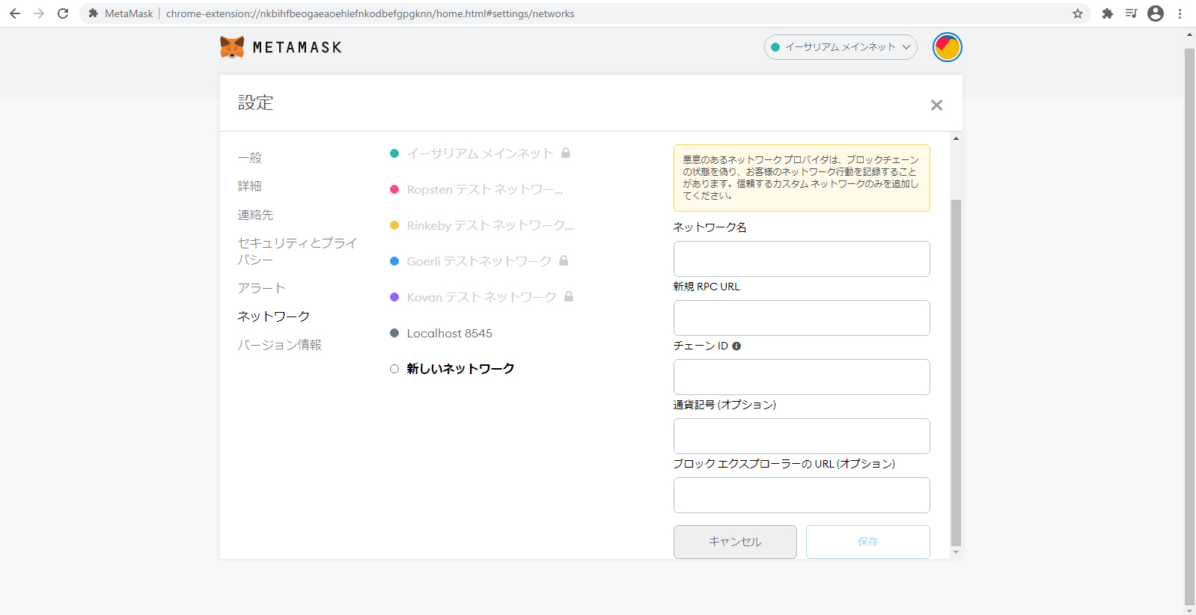Open the イーサリアム メインネット network dropdown
This screenshot has height=615, width=1196.
pyautogui.click(x=840, y=47)
